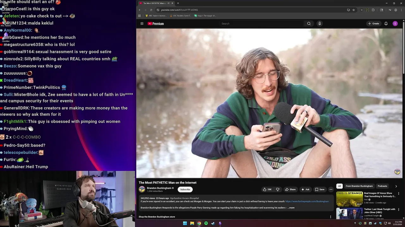Open Chrome extensions puzzle icon
This screenshot has width=405, height=227.
point(373,10)
